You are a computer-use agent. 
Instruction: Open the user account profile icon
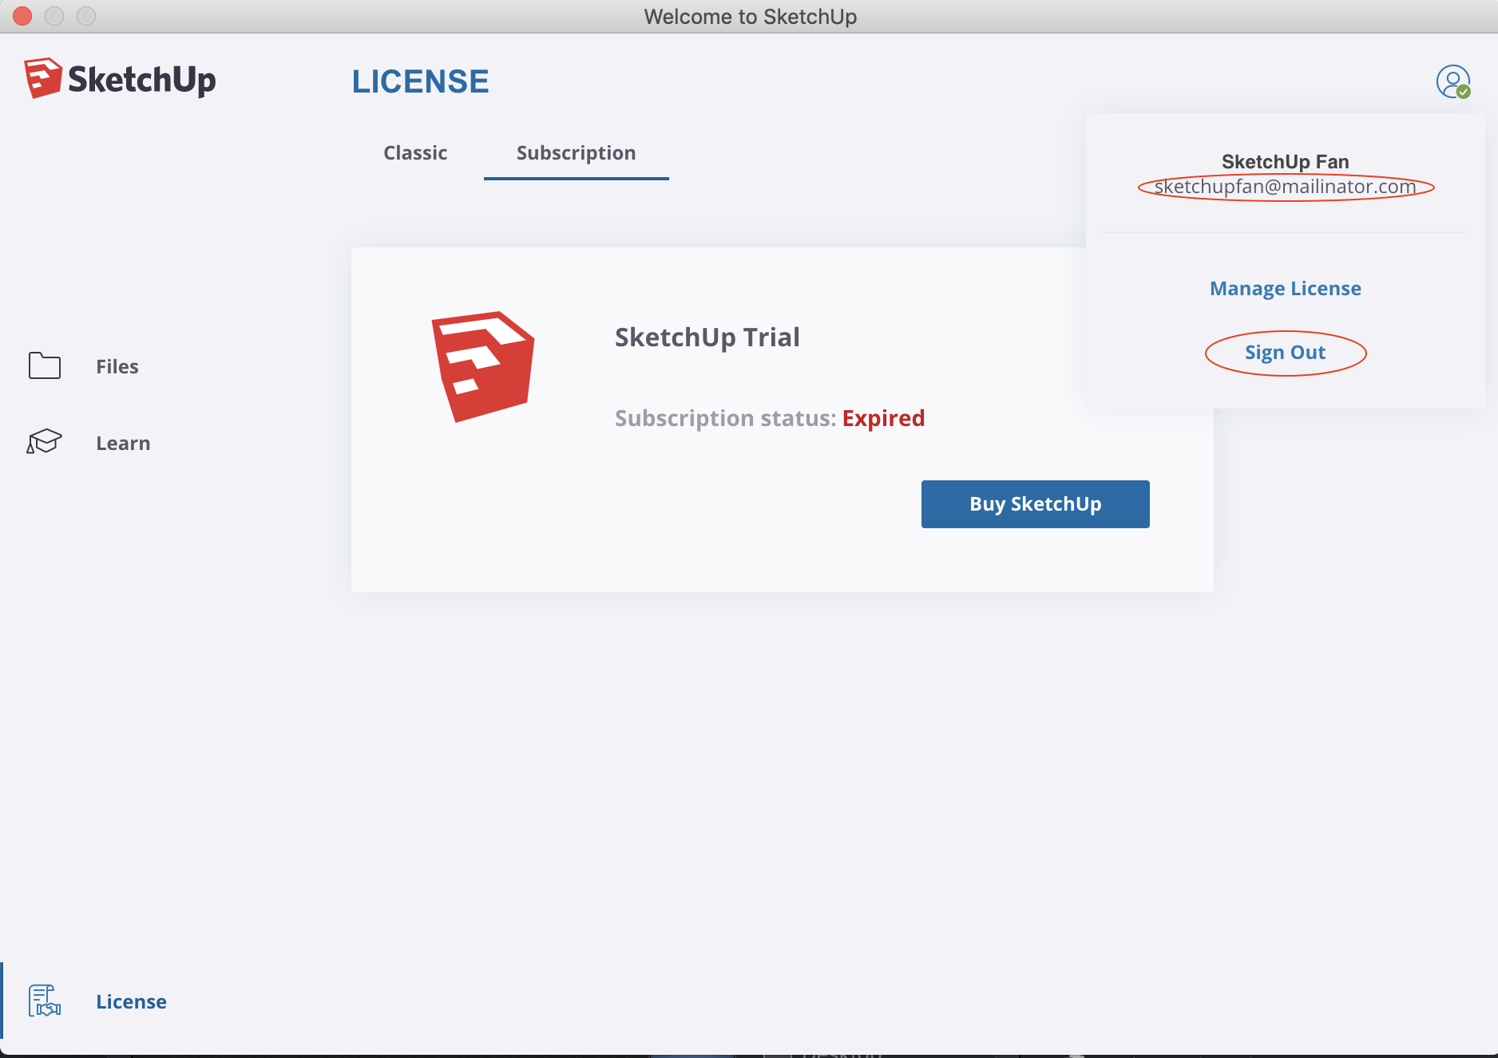[1452, 81]
